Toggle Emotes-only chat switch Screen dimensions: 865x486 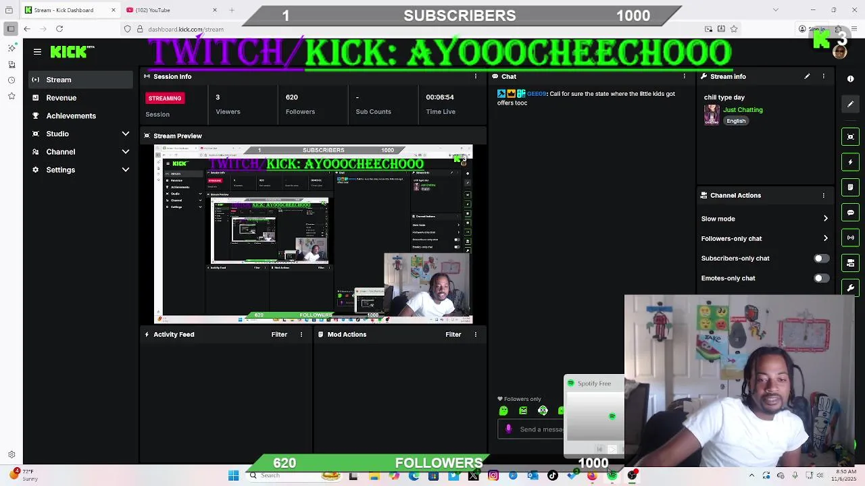click(820, 278)
